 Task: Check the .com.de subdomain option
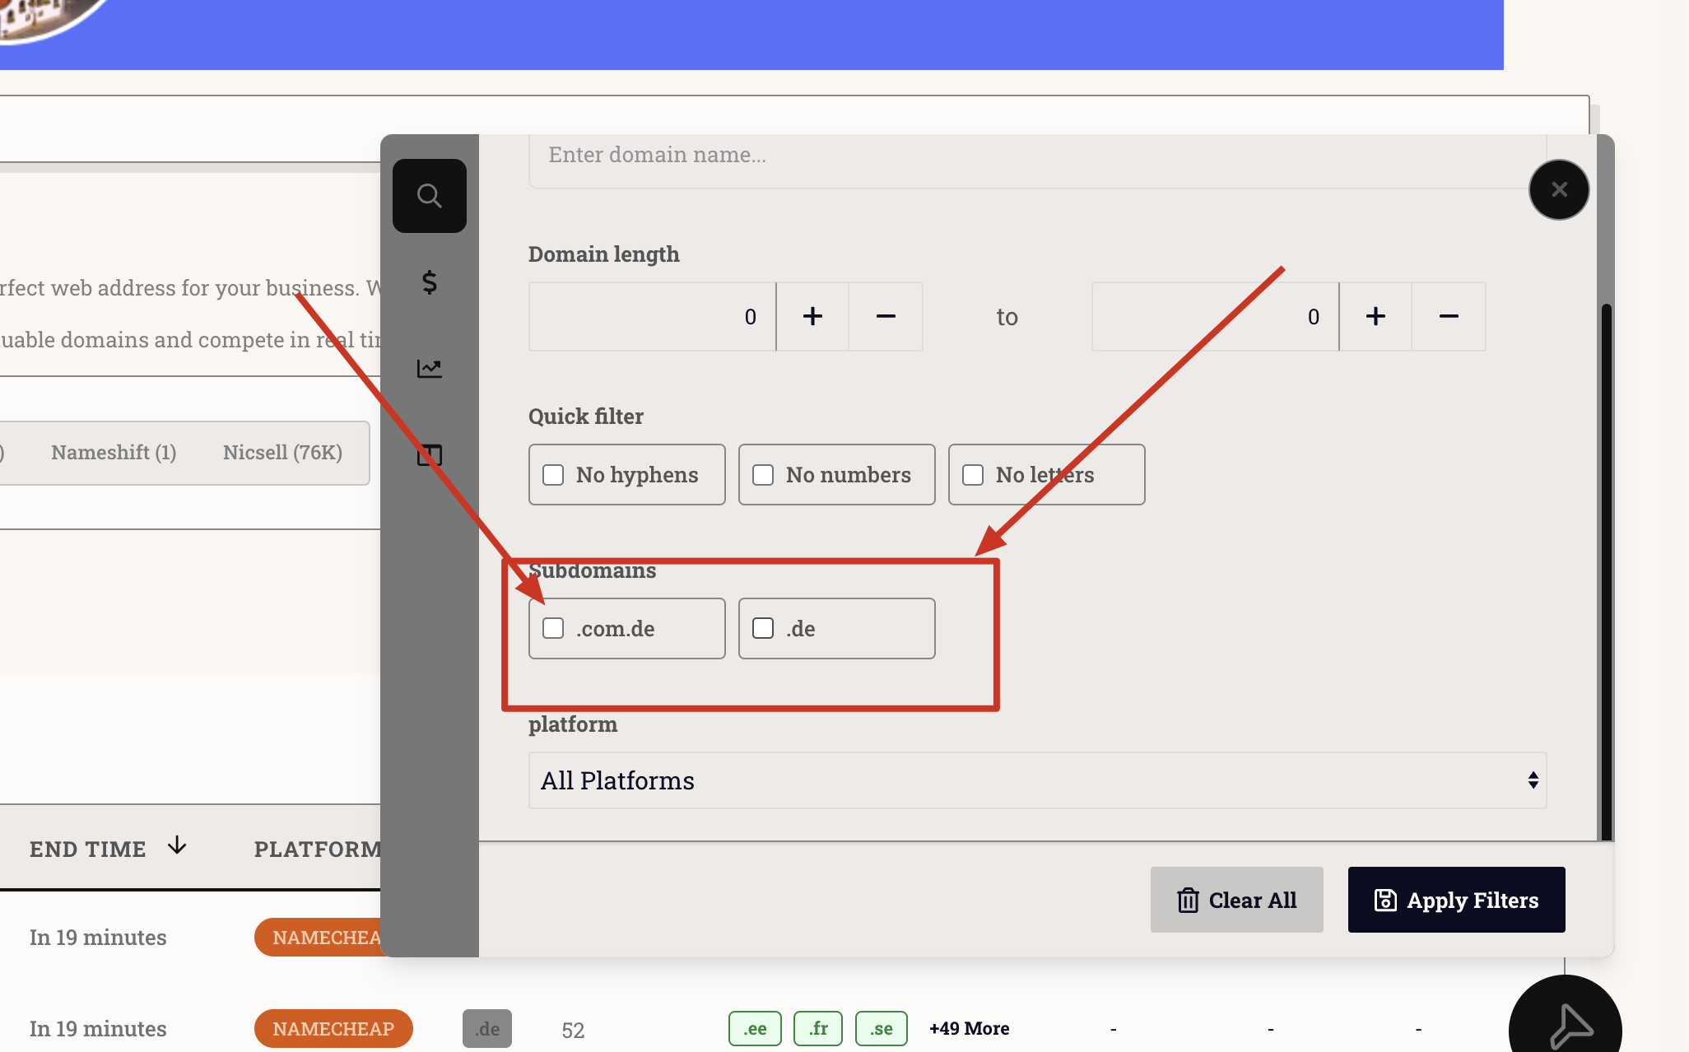553,628
